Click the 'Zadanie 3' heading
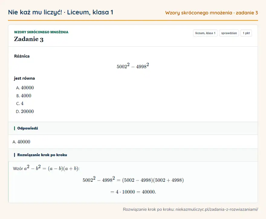The width and height of the screenshot is (266, 219). coord(29,39)
